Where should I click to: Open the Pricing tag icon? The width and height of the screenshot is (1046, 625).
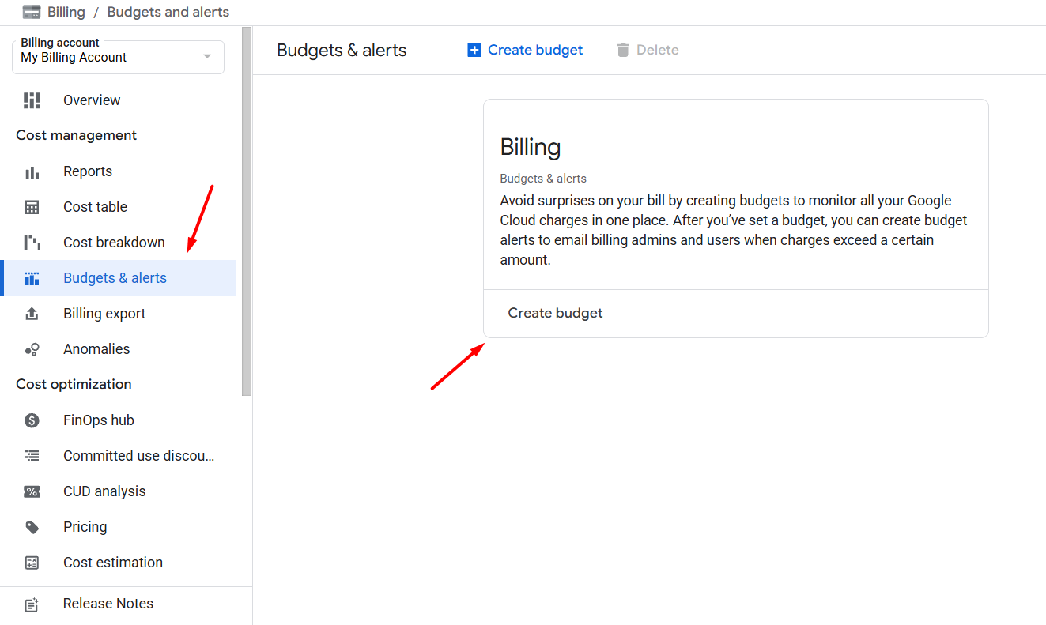pyautogui.click(x=31, y=526)
